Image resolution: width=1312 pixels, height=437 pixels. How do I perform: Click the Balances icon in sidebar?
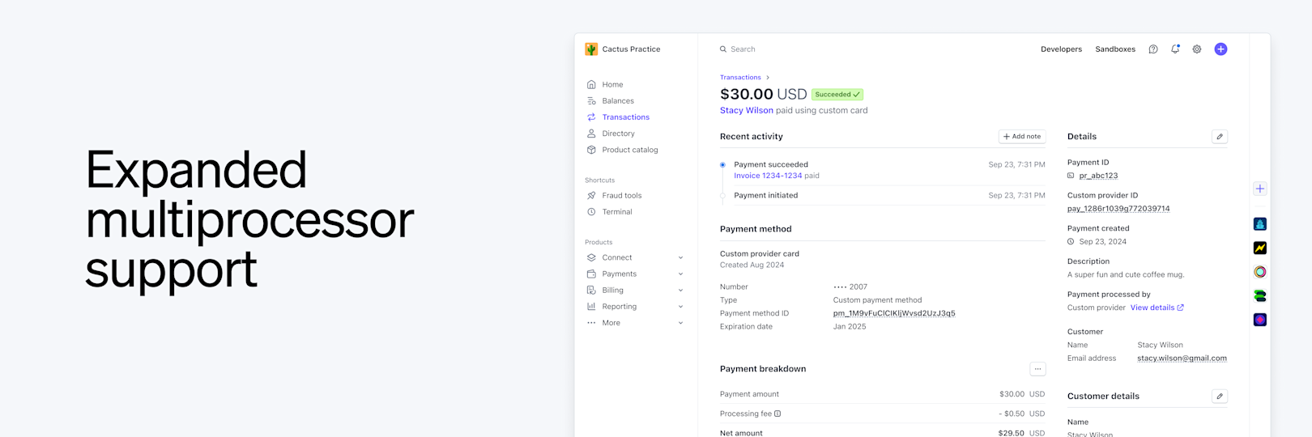[591, 101]
